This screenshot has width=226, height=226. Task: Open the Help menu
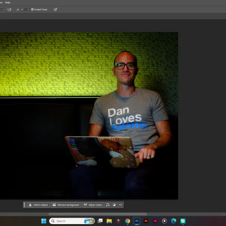tap(8, 3)
